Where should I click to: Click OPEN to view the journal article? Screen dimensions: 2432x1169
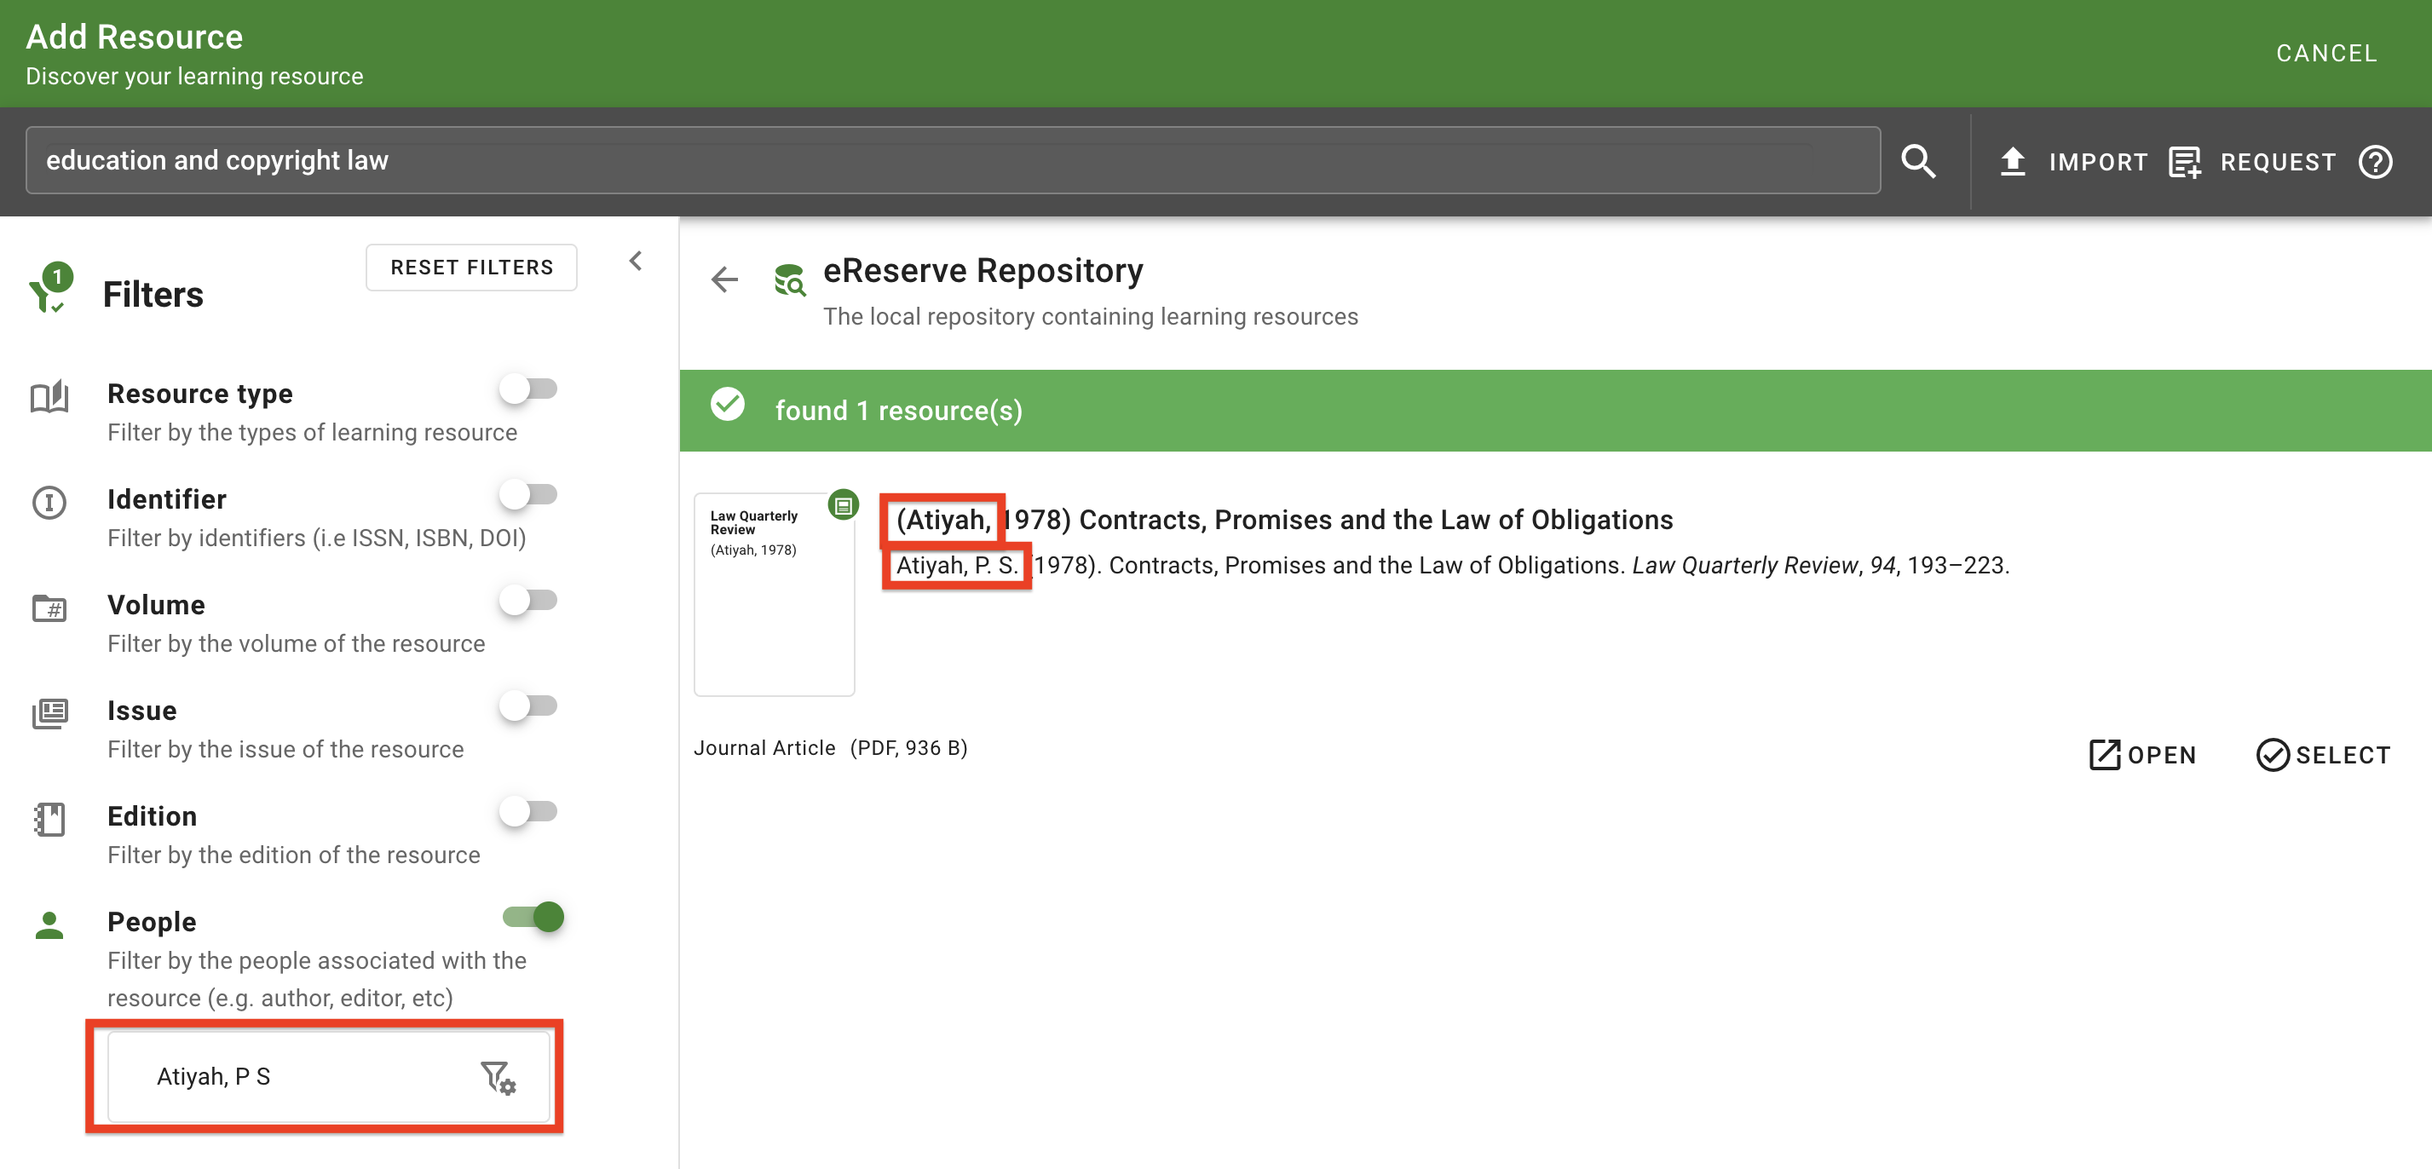coord(2141,753)
